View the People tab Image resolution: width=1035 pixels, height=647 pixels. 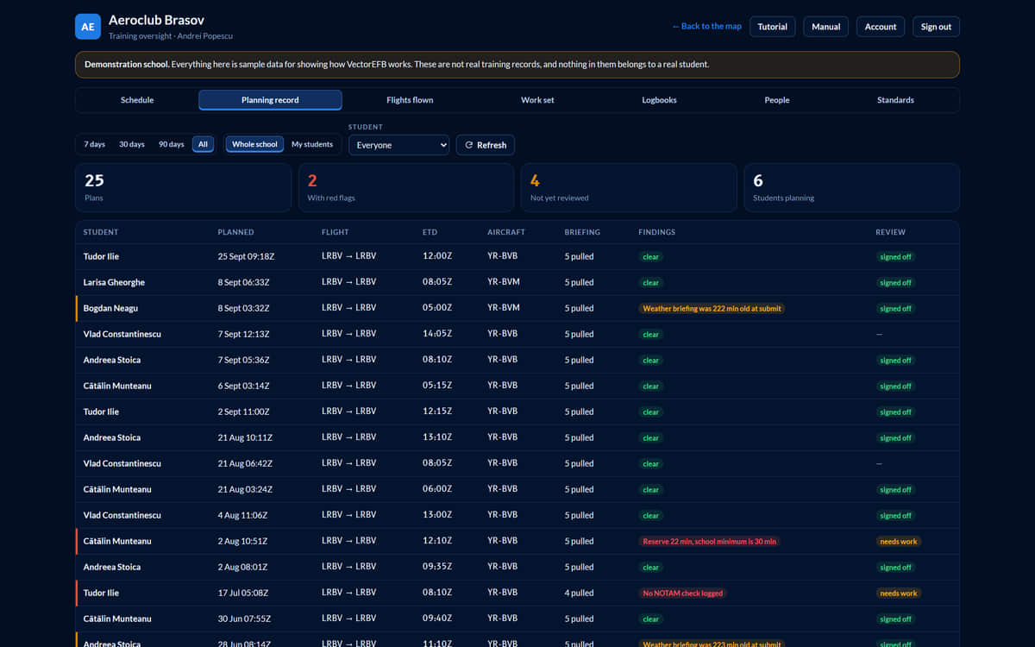(777, 100)
